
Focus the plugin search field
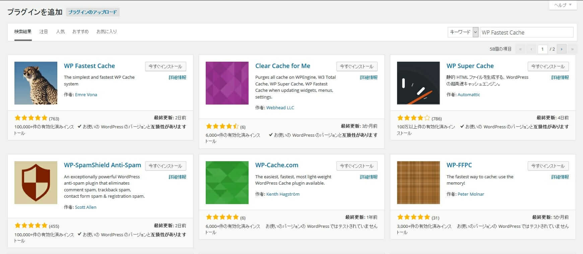pos(526,32)
